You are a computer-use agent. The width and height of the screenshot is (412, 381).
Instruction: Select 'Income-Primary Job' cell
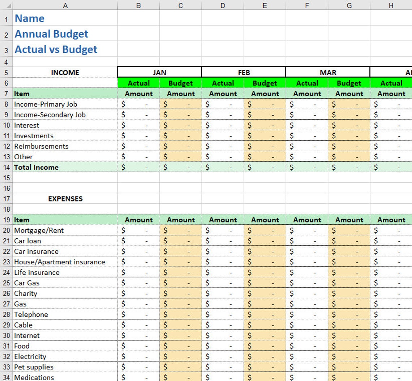[x=65, y=104]
